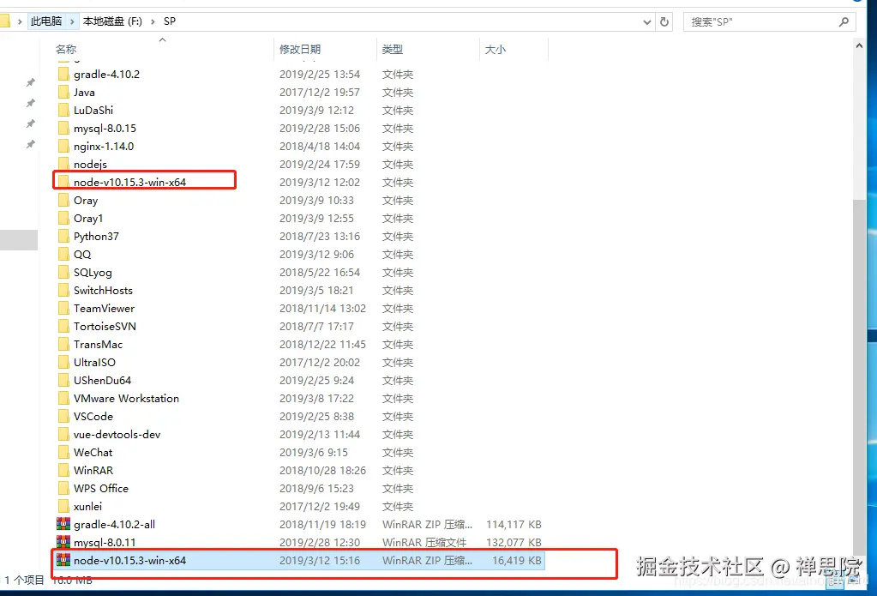
Task: Click the 132,077 KB size cell
Action: pyautogui.click(x=514, y=542)
